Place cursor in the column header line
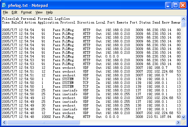 pos(63,23)
